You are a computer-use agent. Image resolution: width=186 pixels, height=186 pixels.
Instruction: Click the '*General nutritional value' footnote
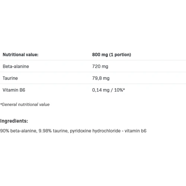pyautogui.click(x=25, y=105)
